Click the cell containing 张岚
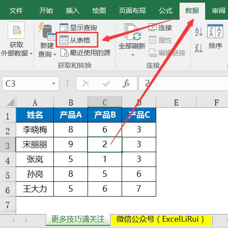This screenshot has width=228, height=228. click(x=35, y=159)
